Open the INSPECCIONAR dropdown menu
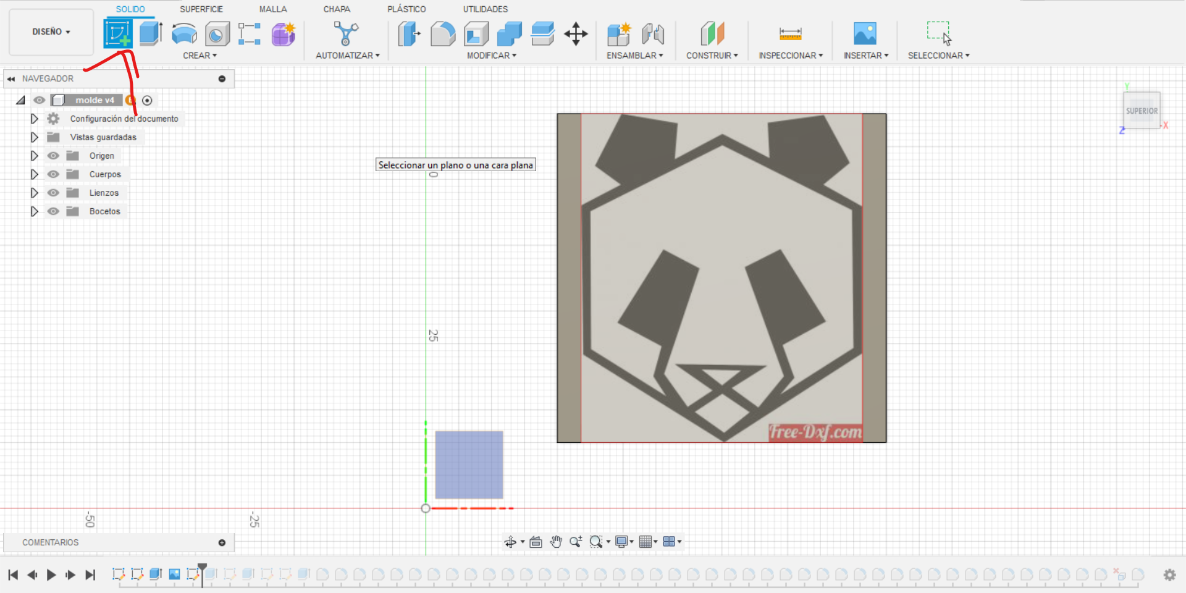This screenshot has height=593, width=1186. 791,56
